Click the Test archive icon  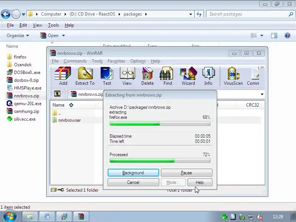coord(107,76)
